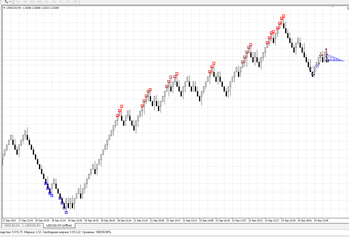Click the USDCAD,M3 price header text
Screen dimensions: 349x237
pos(33,8)
